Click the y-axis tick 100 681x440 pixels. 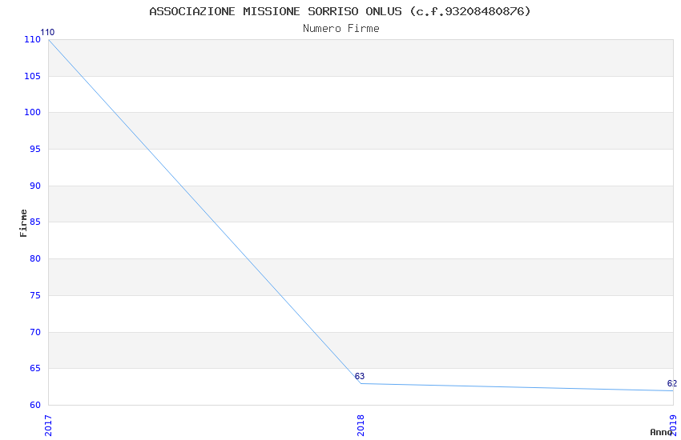(x=33, y=112)
